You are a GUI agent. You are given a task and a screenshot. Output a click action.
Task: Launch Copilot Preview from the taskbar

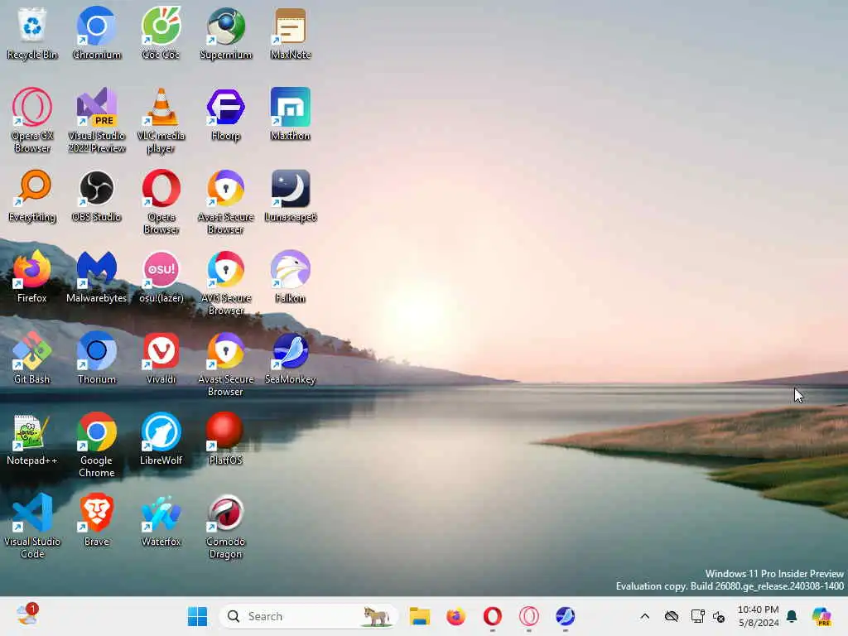pos(822,616)
